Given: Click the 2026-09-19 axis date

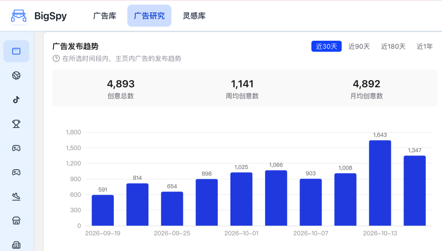Looking at the screenshot, I should [103, 233].
